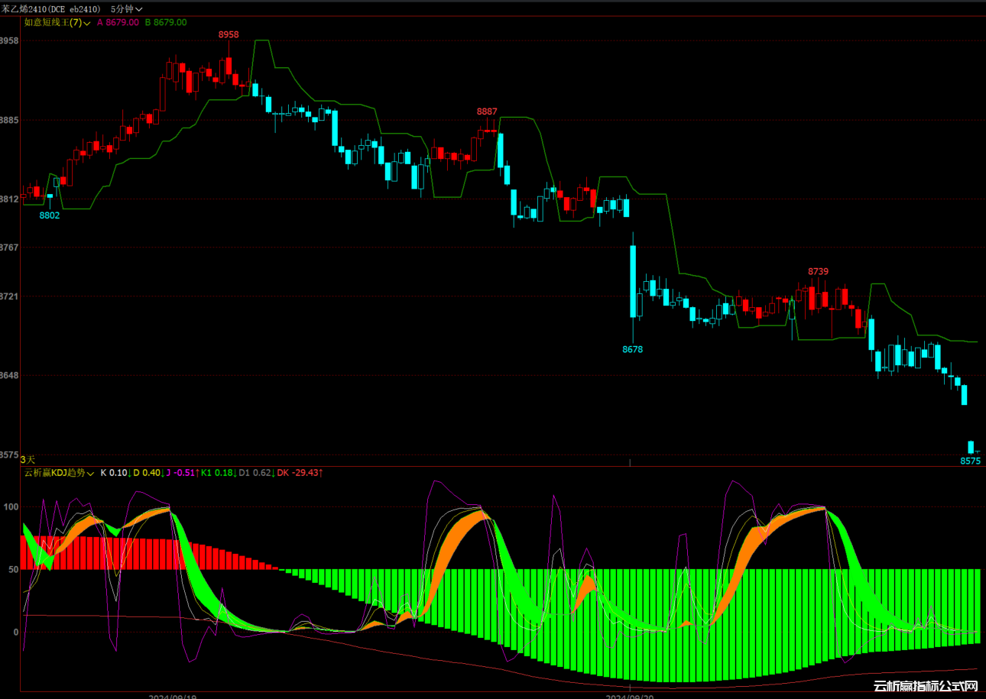Click the 8958 high price label
The width and height of the screenshot is (986, 699).
click(x=229, y=35)
